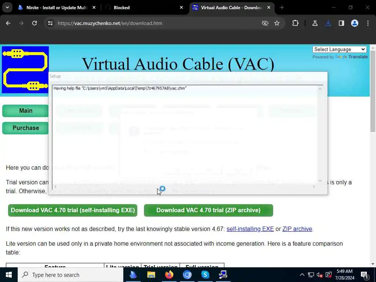Select the 'Having help file' log line
The image size is (376, 282).
coord(120,88)
